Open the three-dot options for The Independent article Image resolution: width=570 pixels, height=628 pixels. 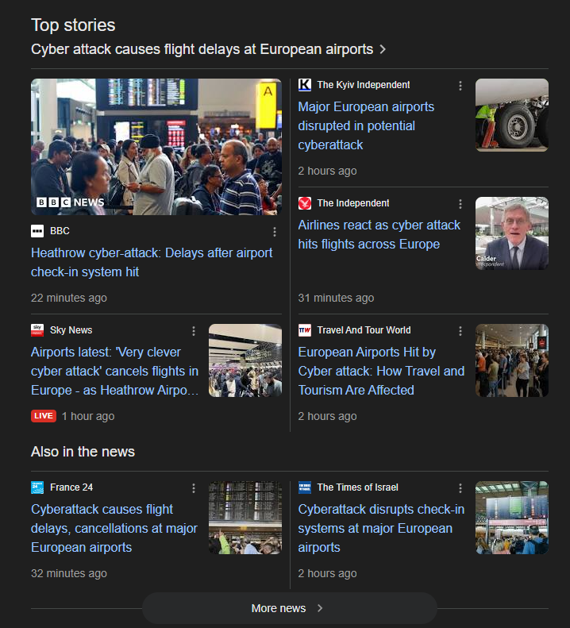pos(460,204)
